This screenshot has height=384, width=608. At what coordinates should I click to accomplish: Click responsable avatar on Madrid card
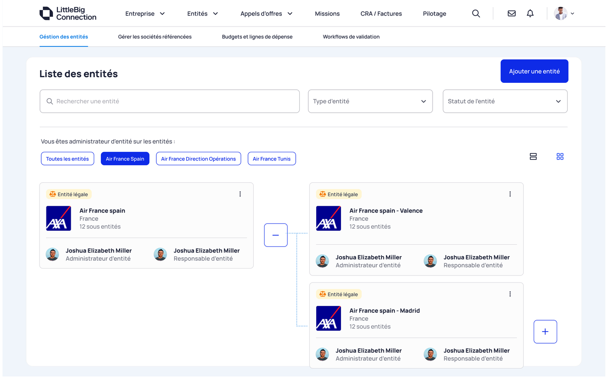coord(430,354)
